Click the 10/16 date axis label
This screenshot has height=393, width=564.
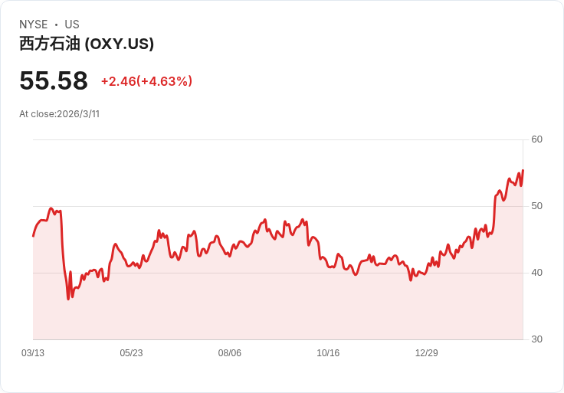pyautogui.click(x=328, y=353)
